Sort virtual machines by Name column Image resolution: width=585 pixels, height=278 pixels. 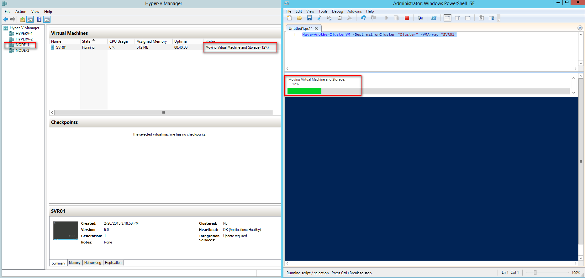(65, 41)
